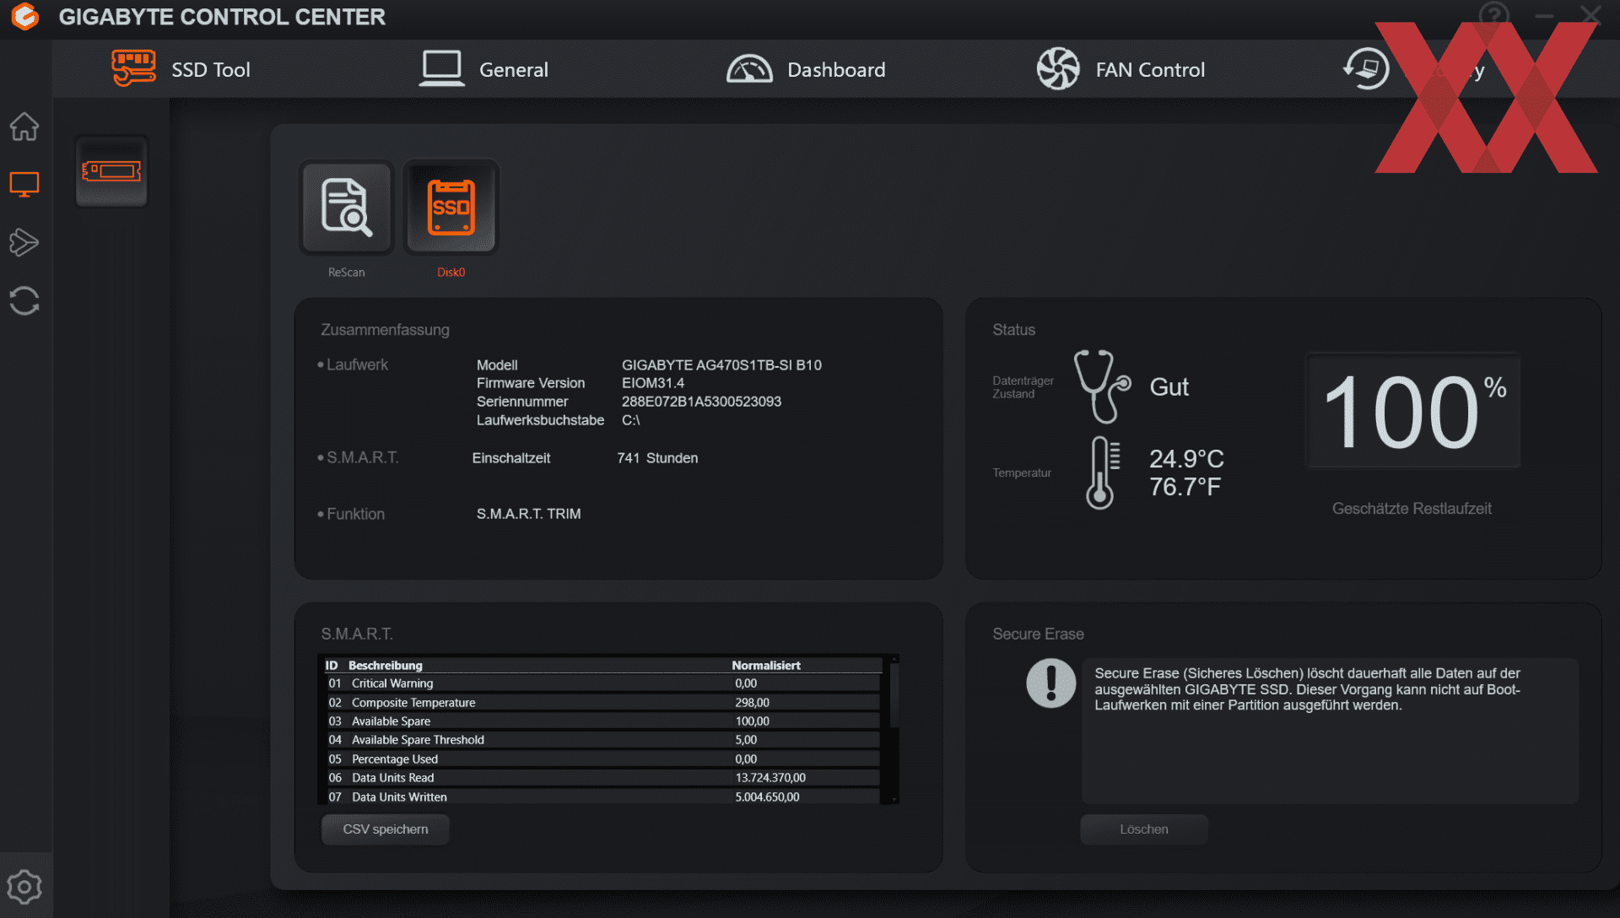Click the General laptop icon
This screenshot has height=918, width=1620.
tap(441, 68)
